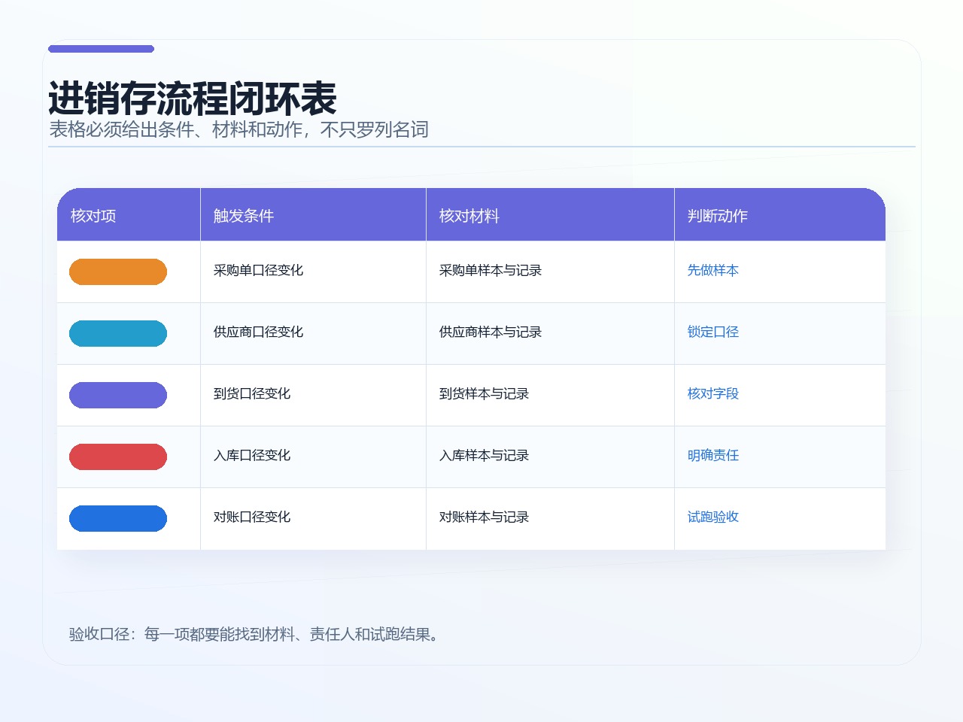Screen dimensions: 963x722
Task: Click the blue pill in 对账口径变化 row
Action: click(x=118, y=518)
